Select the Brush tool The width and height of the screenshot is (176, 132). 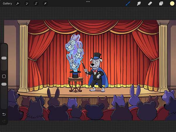point(128,4)
